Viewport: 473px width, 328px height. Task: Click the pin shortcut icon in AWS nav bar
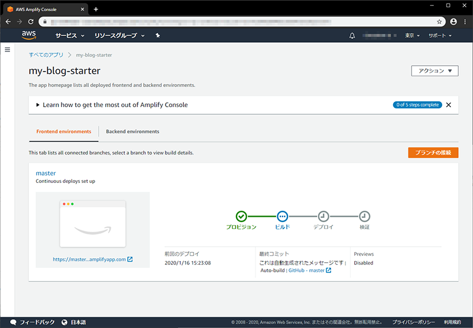coord(157,36)
